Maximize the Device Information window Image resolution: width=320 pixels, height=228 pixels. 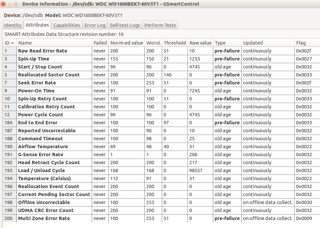point(16,4)
